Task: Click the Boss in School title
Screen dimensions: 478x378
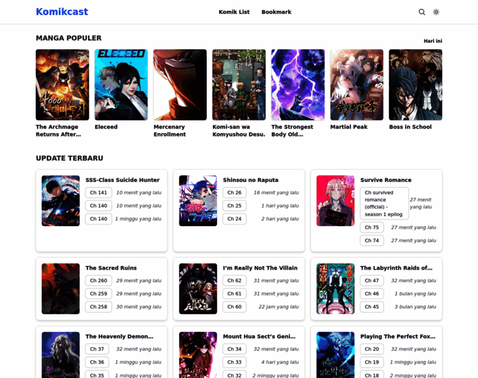Action: 410,127
